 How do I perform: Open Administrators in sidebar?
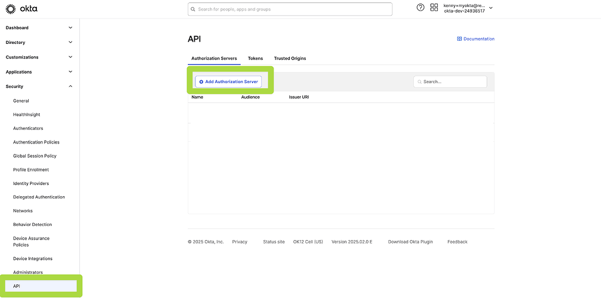click(28, 272)
